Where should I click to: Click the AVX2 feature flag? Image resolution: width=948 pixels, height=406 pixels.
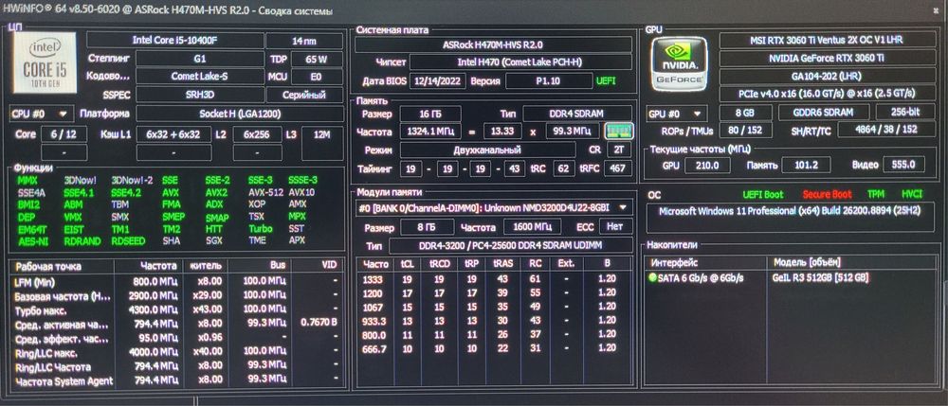point(216,192)
